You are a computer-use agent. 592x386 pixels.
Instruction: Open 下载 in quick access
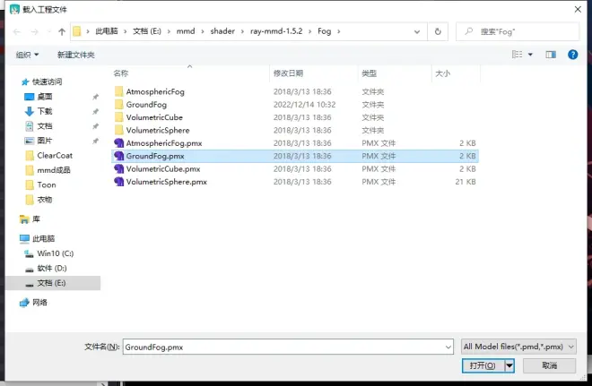(45, 111)
